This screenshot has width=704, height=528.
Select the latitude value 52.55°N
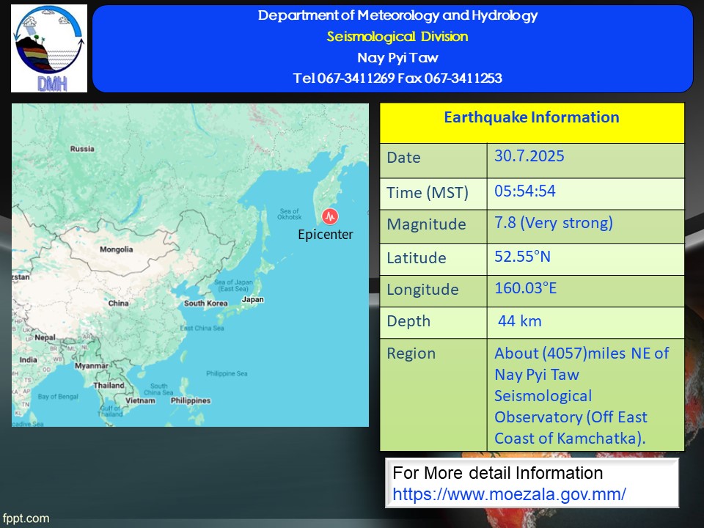pyautogui.click(x=522, y=256)
